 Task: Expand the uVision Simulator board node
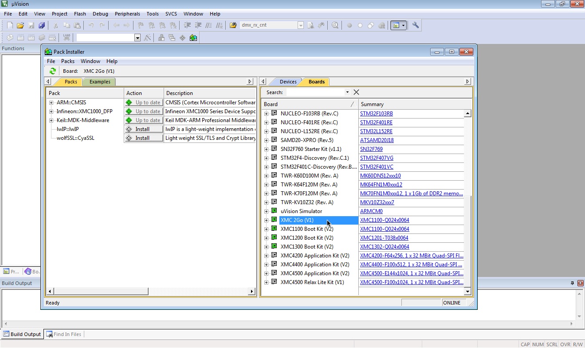click(x=266, y=211)
